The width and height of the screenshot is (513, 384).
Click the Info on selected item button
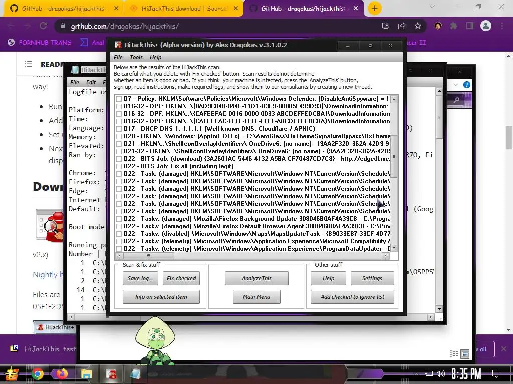(161, 297)
